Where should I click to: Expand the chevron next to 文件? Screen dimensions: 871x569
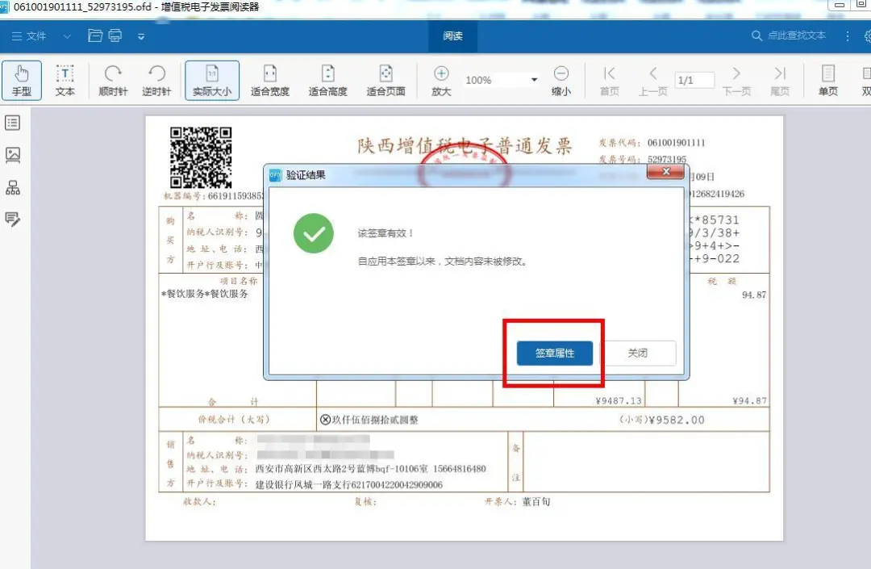[x=67, y=36]
